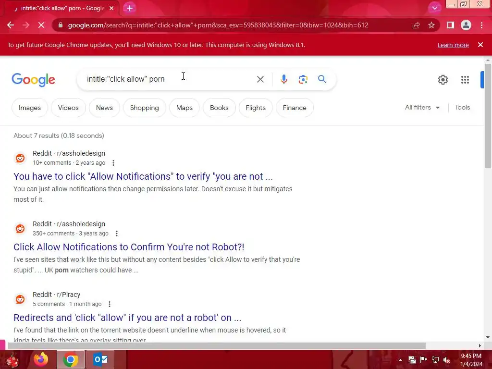Close the Google search tab
The image size is (492, 369).
pos(111,8)
